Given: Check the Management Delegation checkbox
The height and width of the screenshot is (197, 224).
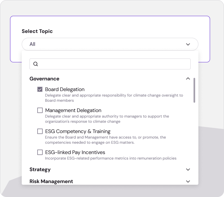Looking at the screenshot, I should [x=40, y=110].
